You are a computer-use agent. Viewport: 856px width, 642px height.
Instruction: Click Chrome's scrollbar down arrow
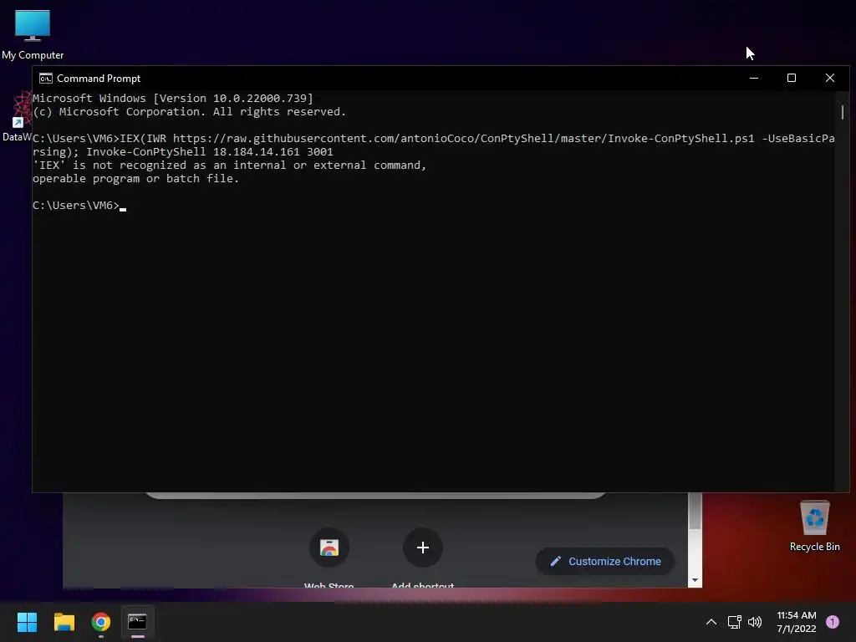click(x=695, y=580)
